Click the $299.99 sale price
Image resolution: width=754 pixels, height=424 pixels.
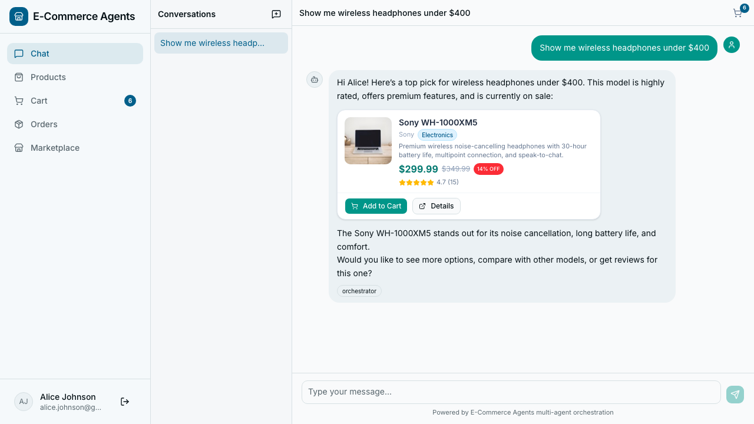[x=418, y=169]
